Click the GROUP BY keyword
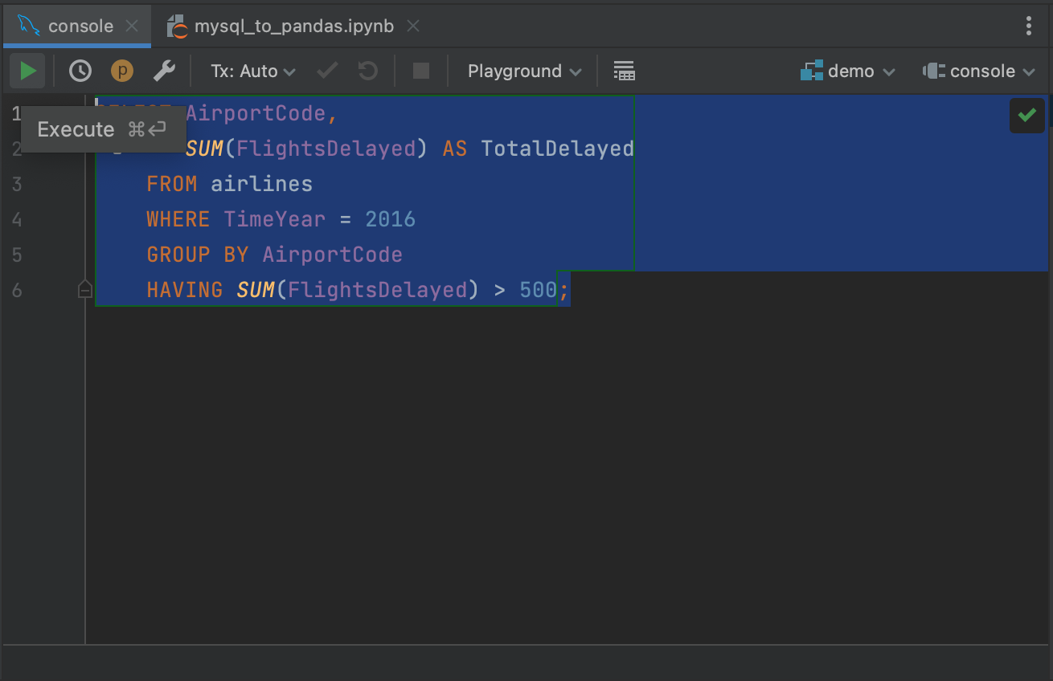 point(198,255)
